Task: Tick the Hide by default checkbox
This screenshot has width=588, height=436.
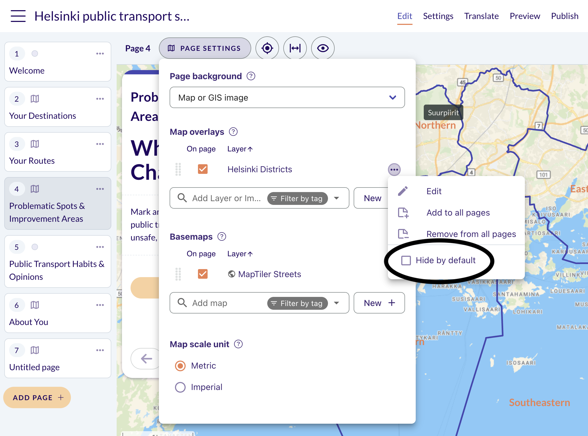Action: (x=406, y=261)
